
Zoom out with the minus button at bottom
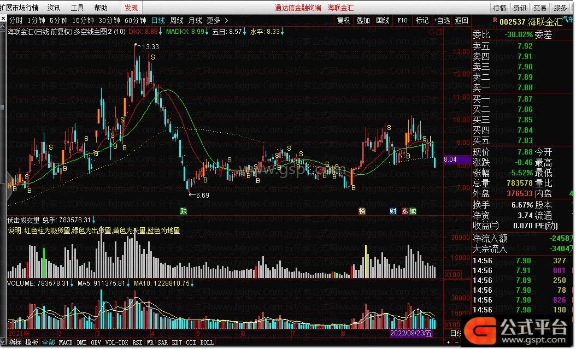coord(457,342)
